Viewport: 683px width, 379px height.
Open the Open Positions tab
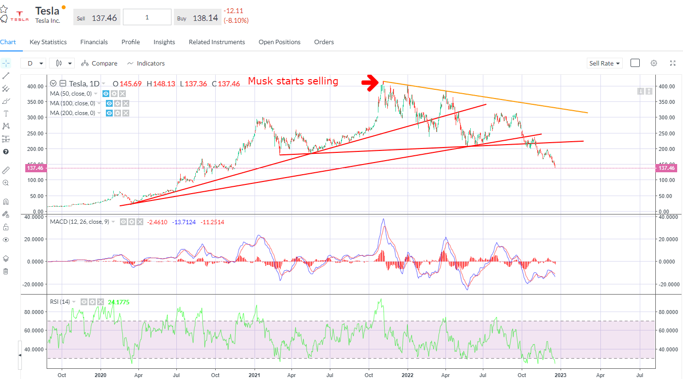[x=279, y=42]
